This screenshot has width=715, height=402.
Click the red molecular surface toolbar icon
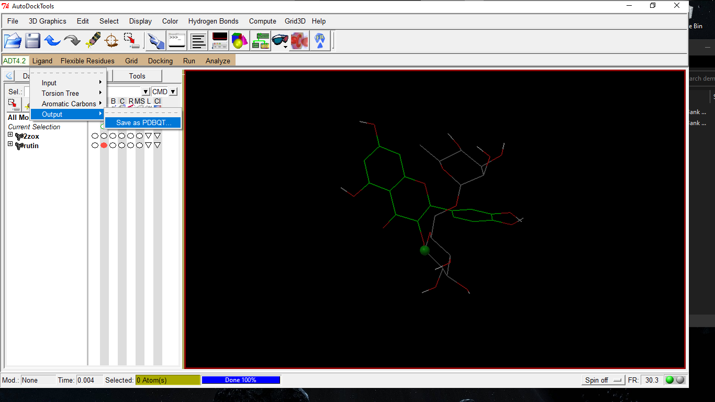299,41
